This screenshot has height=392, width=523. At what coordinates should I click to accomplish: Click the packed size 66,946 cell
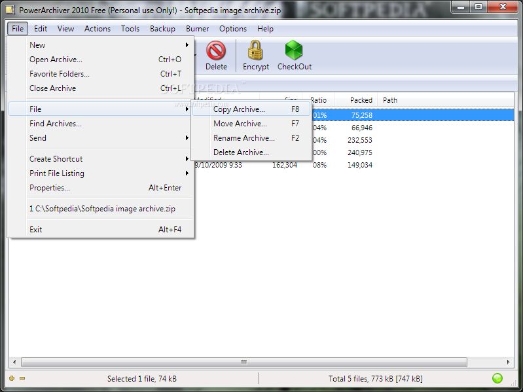point(361,128)
